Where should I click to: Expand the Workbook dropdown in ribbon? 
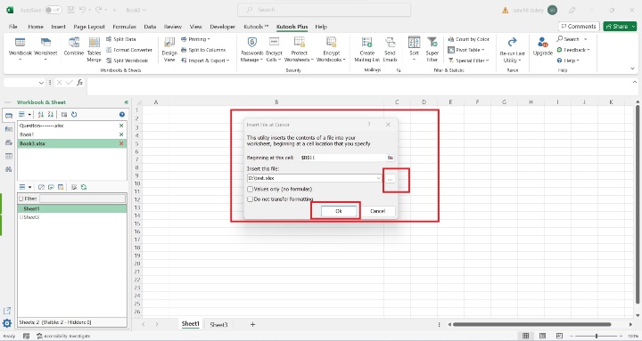click(20, 60)
